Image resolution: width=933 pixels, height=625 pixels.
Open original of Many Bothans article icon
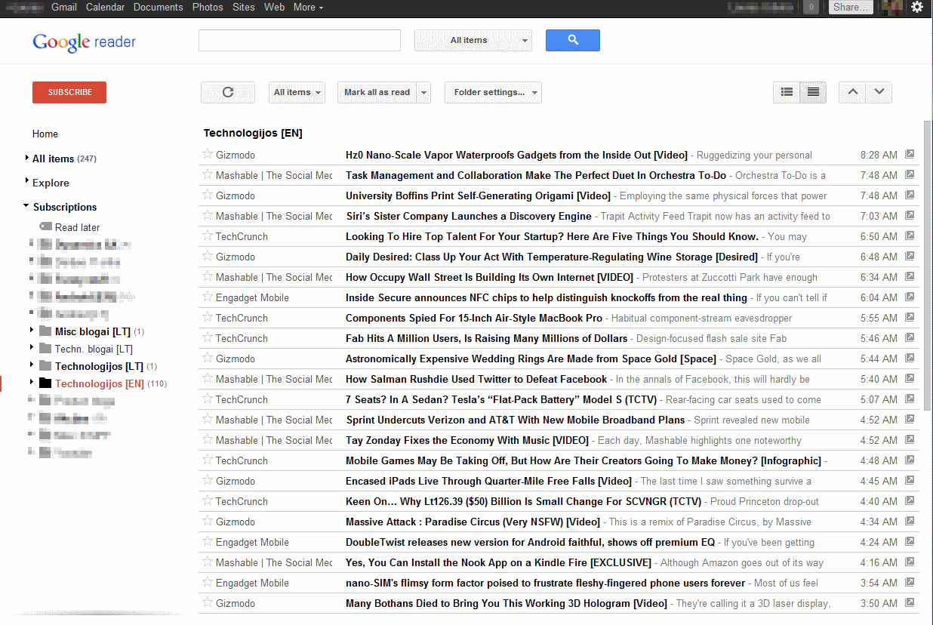tap(910, 602)
